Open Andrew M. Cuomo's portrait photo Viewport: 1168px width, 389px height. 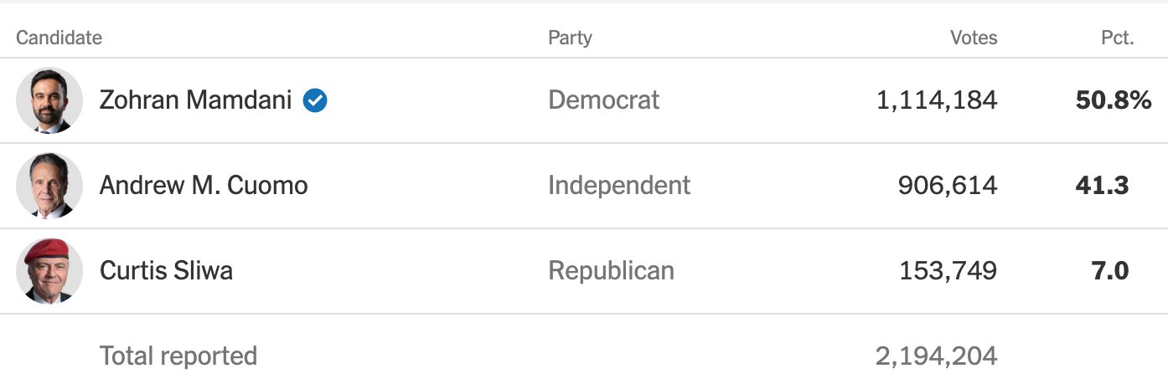point(49,186)
